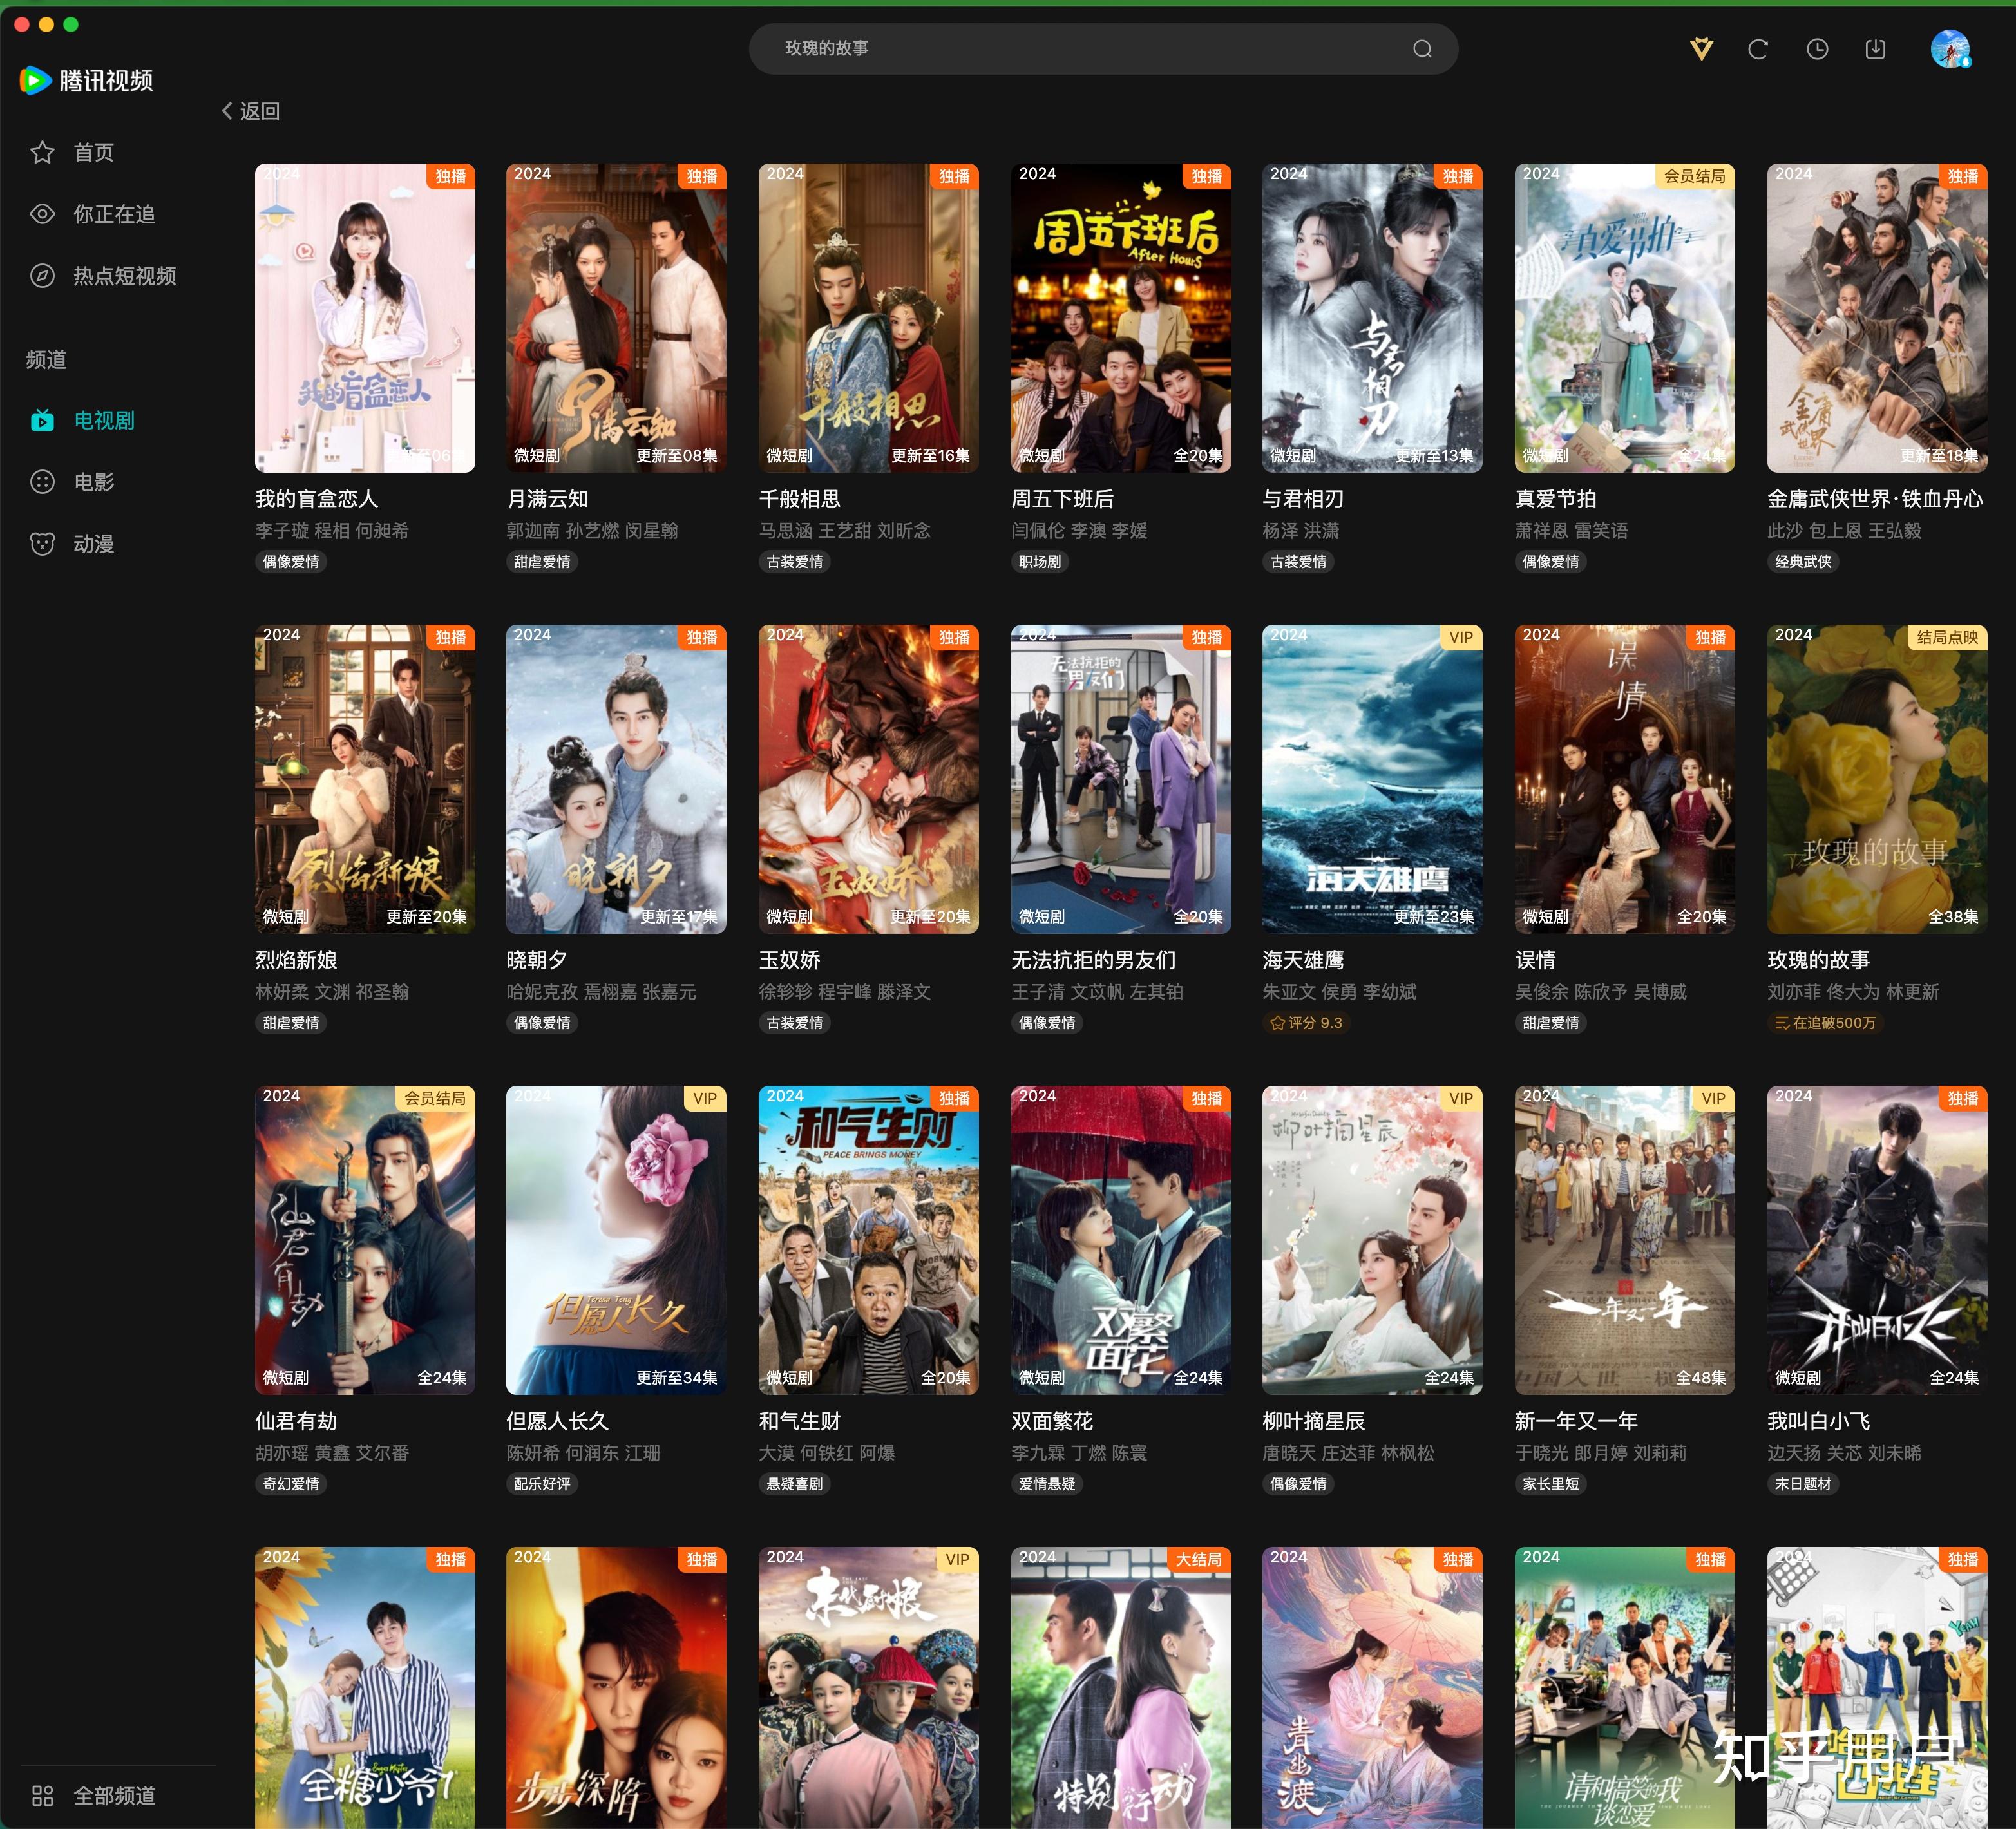
Task: Click the Tencent Video logo
Action: click(x=87, y=80)
